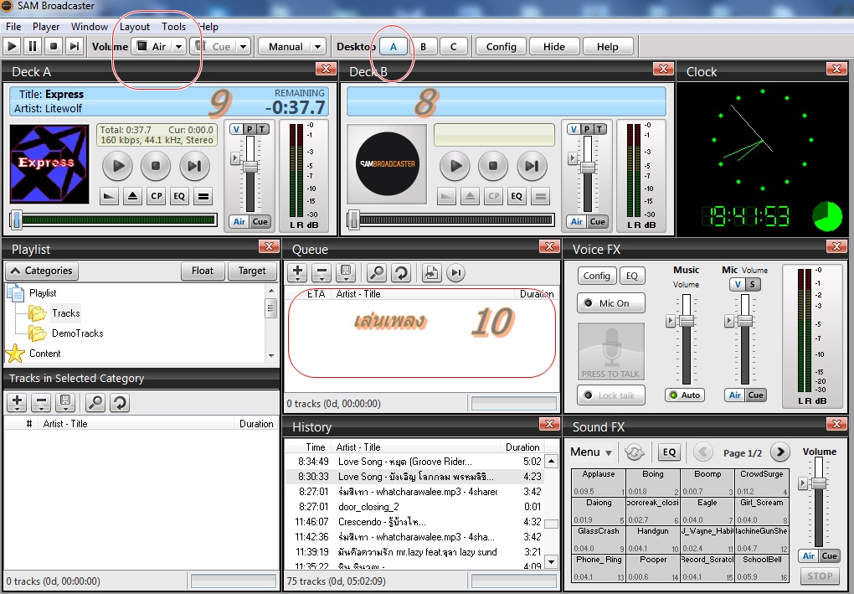The image size is (854, 594).
Task: Click the Config toolbar button
Action: pyautogui.click(x=501, y=46)
